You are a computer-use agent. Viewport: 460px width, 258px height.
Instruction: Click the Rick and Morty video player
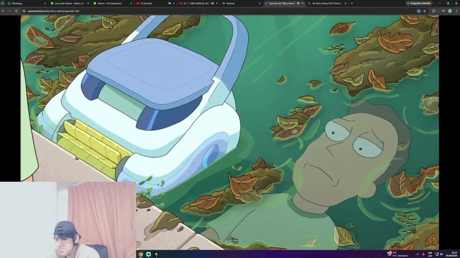(x=230, y=132)
